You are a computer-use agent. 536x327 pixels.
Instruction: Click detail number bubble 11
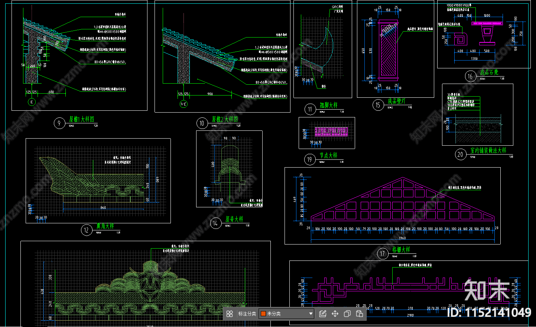click(310, 109)
